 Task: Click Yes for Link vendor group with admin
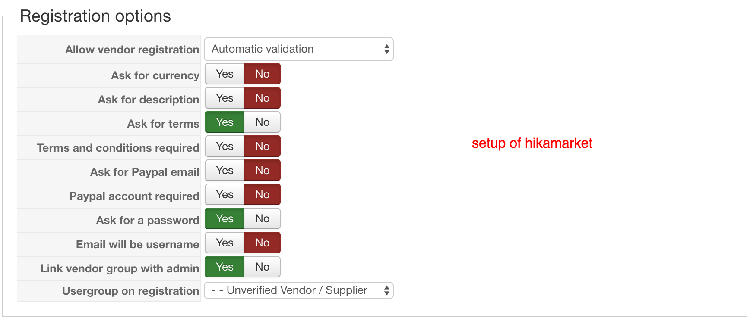tap(225, 267)
